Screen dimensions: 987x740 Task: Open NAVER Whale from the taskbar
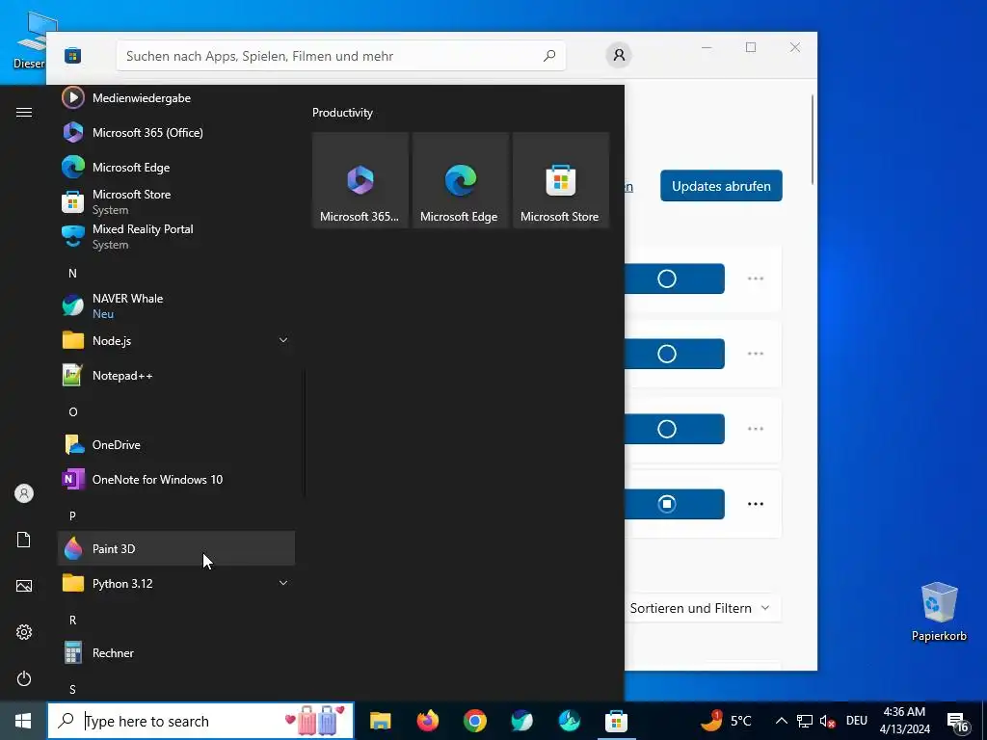521,721
